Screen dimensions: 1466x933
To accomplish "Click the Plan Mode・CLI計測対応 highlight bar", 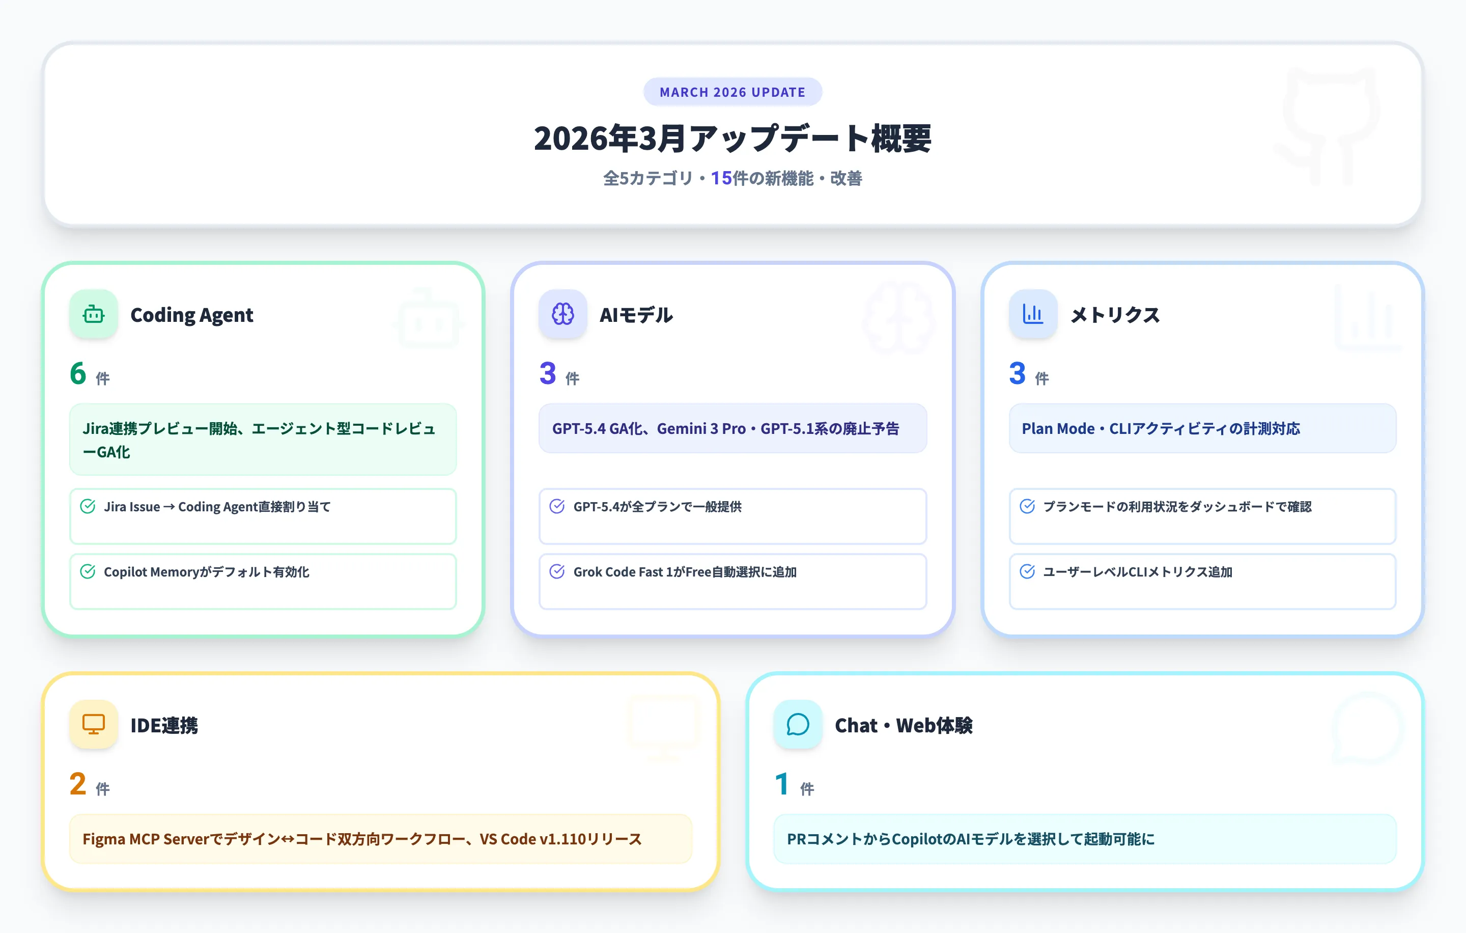I will pos(1201,429).
